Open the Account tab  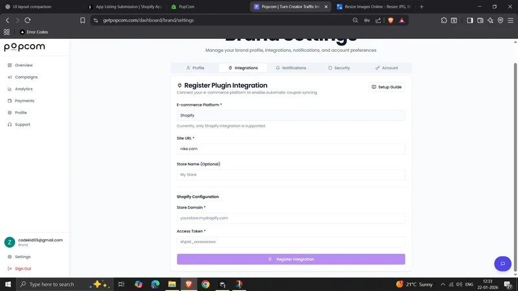pos(387,68)
